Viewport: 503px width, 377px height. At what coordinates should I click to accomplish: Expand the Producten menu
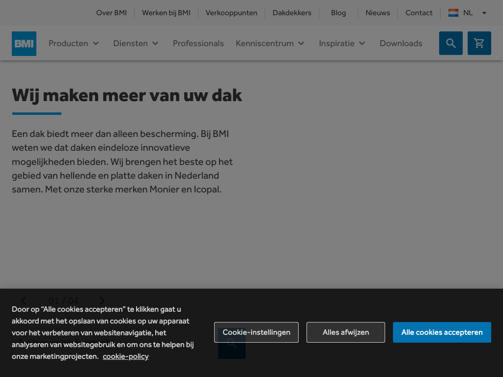(74, 43)
